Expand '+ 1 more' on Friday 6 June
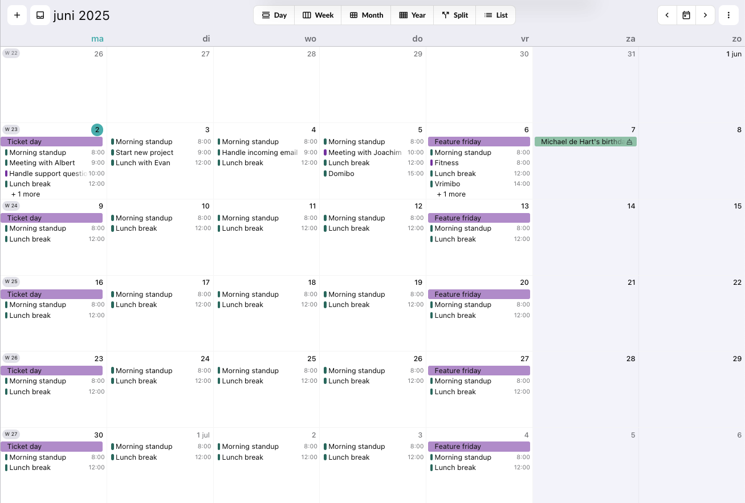Screen dimensions: 745x503 click(x=451, y=194)
